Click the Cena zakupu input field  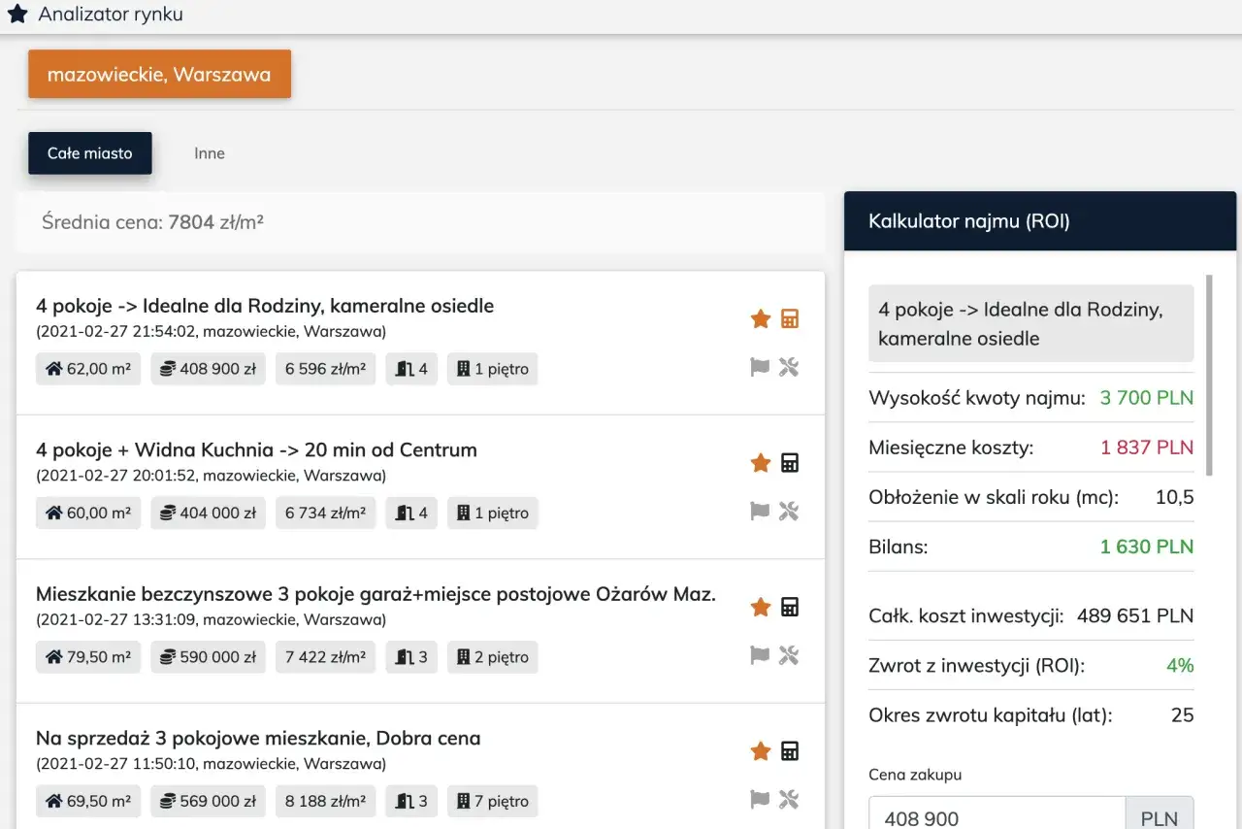click(997, 817)
